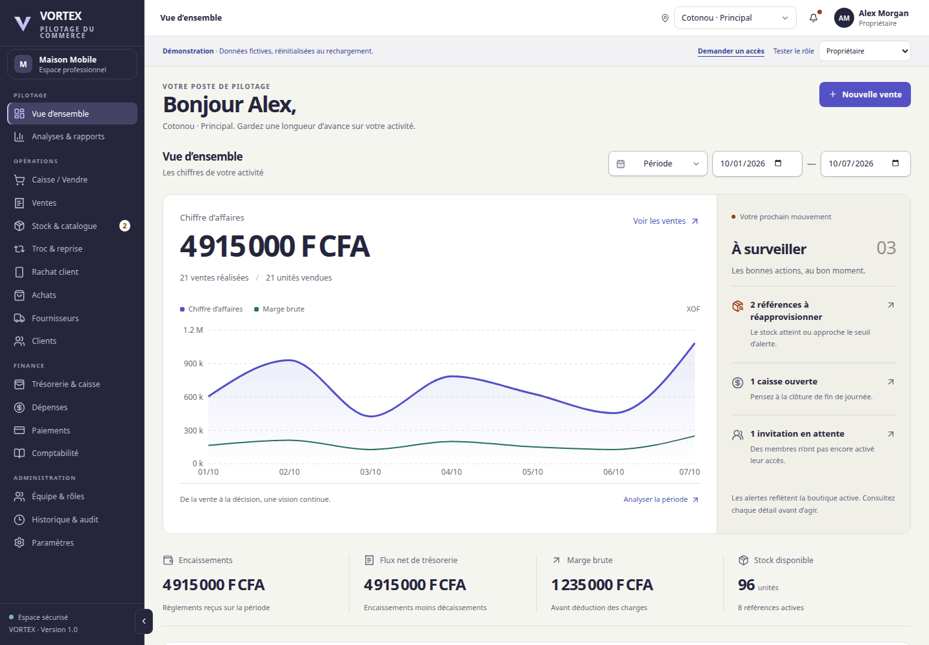
Task: Click the Marge brute arrow icon
Action: (x=556, y=560)
